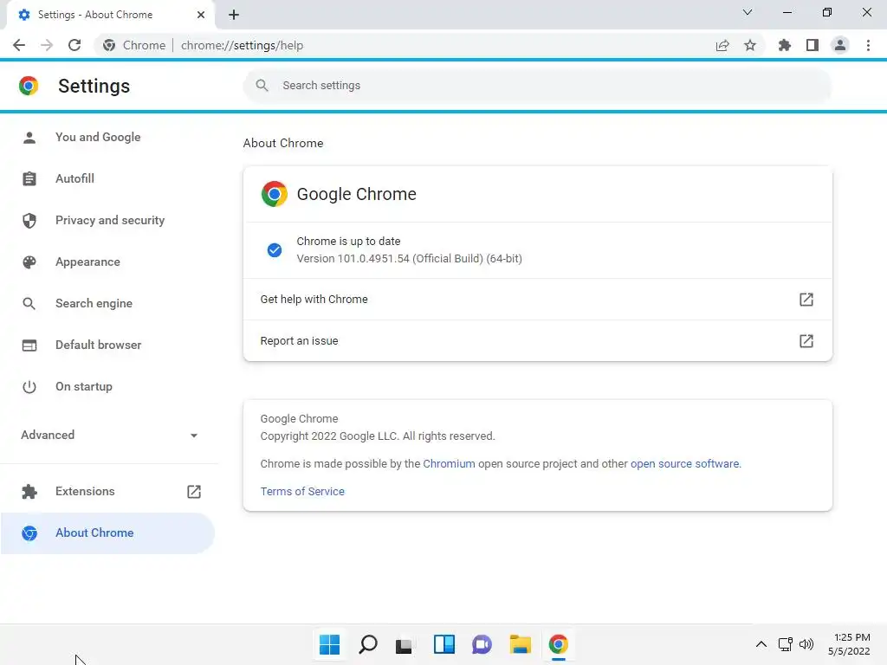Click the Copyright 2022 Google LLC text
Viewport: 887px width, 665px height.
378,436
